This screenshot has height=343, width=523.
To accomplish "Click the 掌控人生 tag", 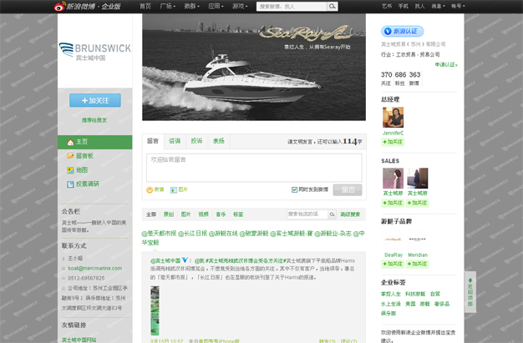I will (x=391, y=294).
